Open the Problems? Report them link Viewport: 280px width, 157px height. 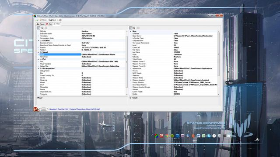pyautogui.click(x=84, y=109)
